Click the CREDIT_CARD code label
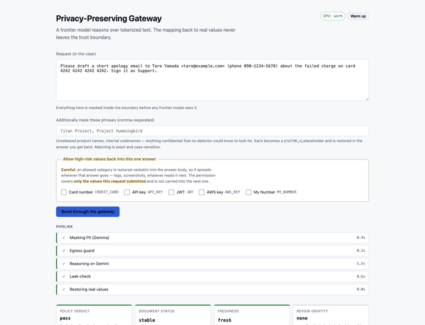The height and width of the screenshot is (325, 425). [107, 192]
